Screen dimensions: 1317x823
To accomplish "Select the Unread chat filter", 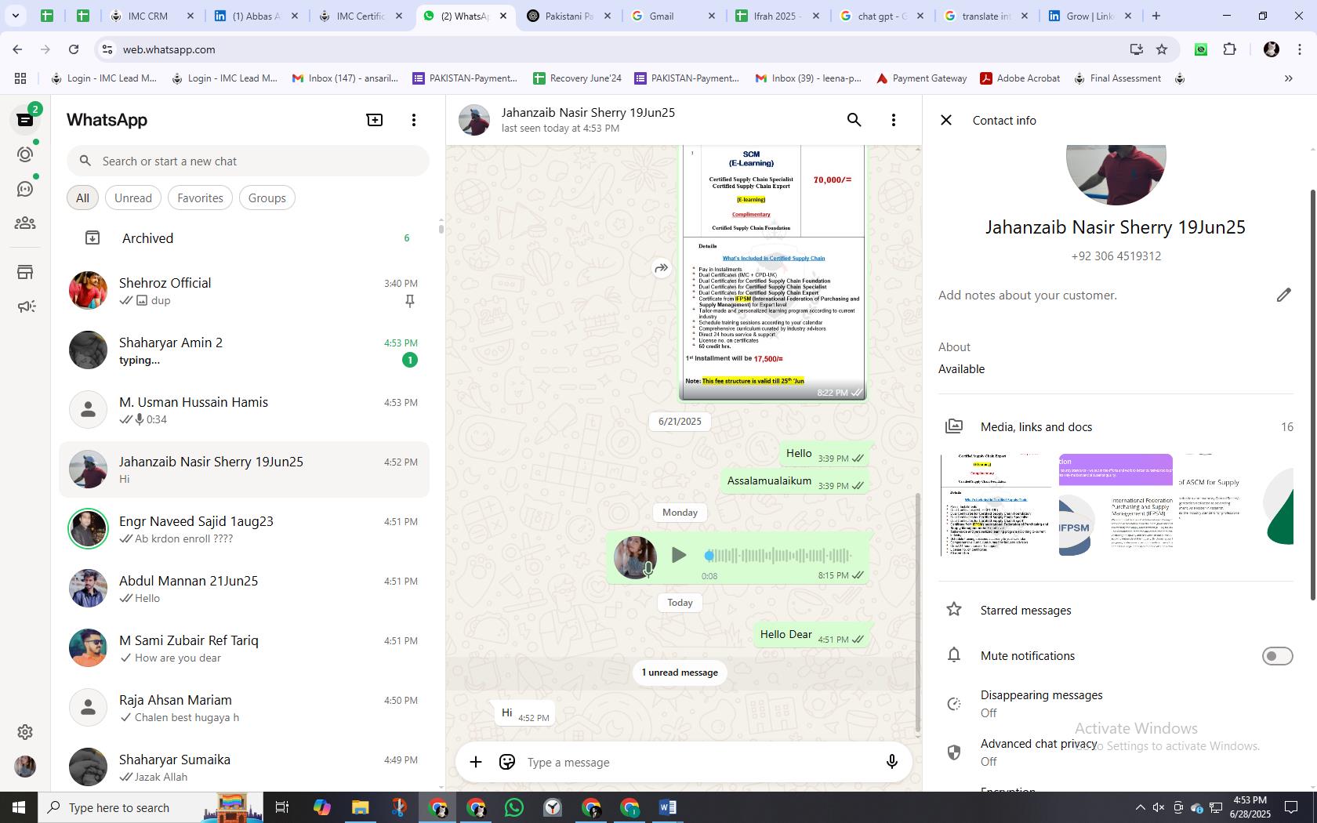I will tap(133, 198).
